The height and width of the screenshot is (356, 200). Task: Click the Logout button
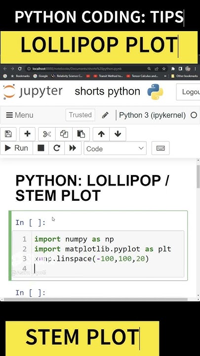point(188,92)
